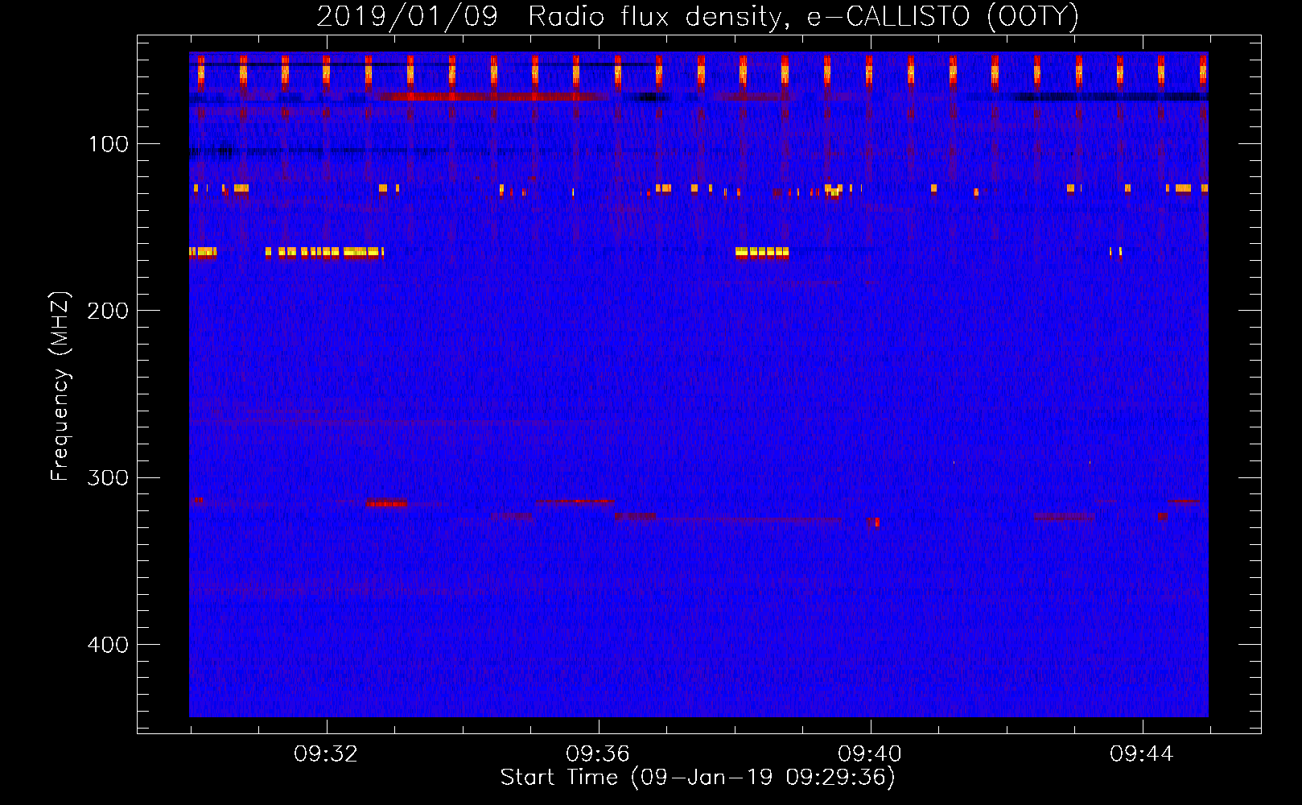Click the '200' frequency tick label

108,311
